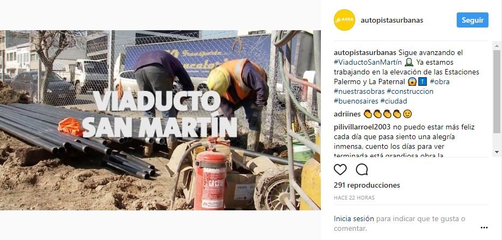Image resolution: width=502 pixels, height=240 pixels.
Task: Play the Viaducto San Martín video
Action: coord(160,120)
